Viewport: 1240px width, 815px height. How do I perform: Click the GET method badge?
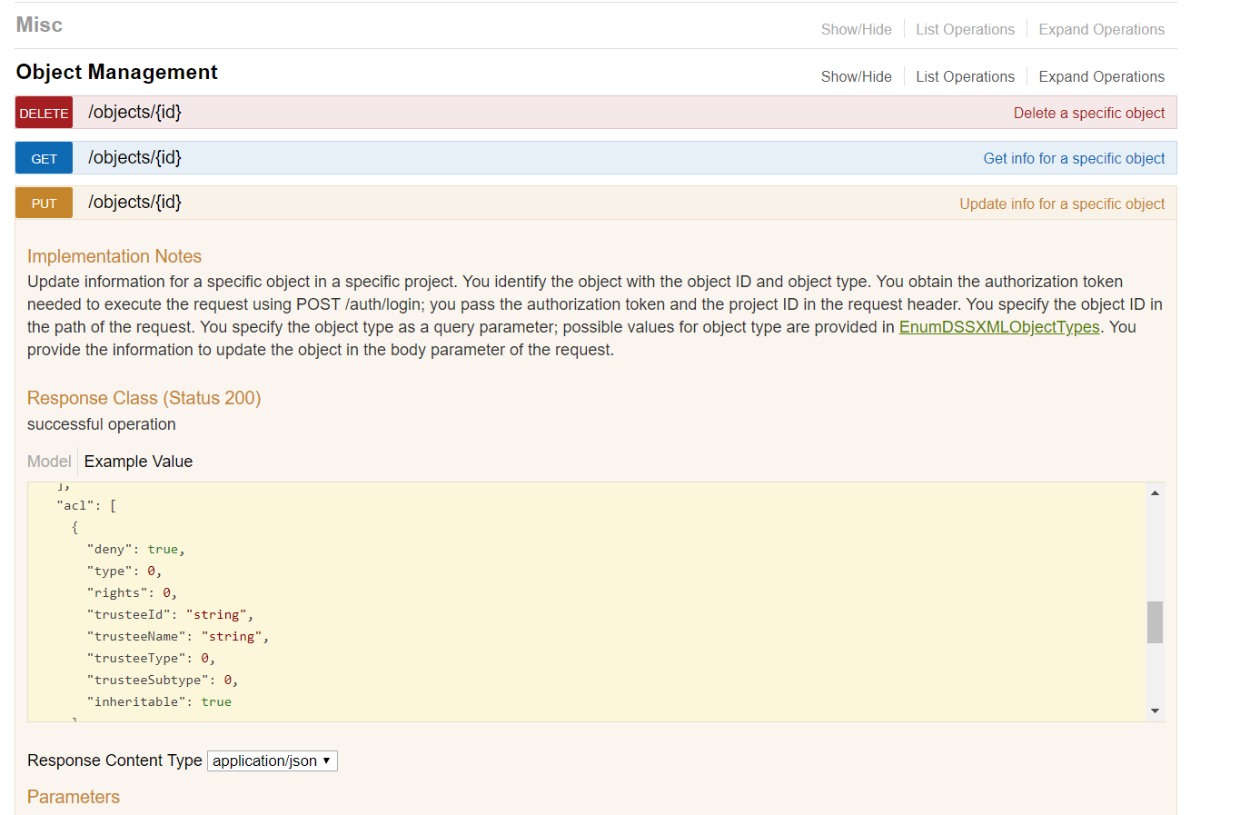(x=43, y=157)
